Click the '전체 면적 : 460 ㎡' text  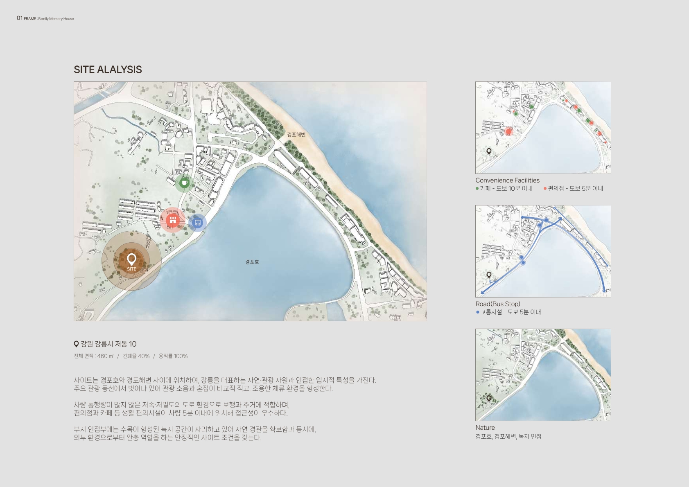93,356
